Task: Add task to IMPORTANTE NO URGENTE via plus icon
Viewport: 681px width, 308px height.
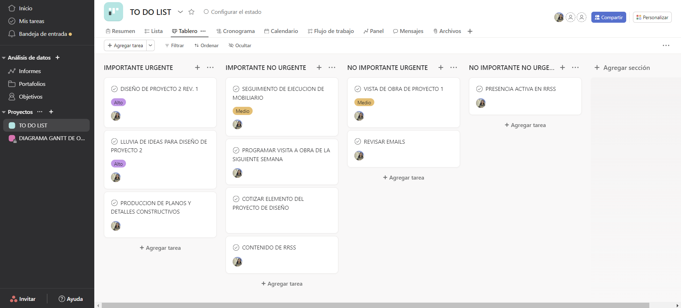Action: pos(319,67)
